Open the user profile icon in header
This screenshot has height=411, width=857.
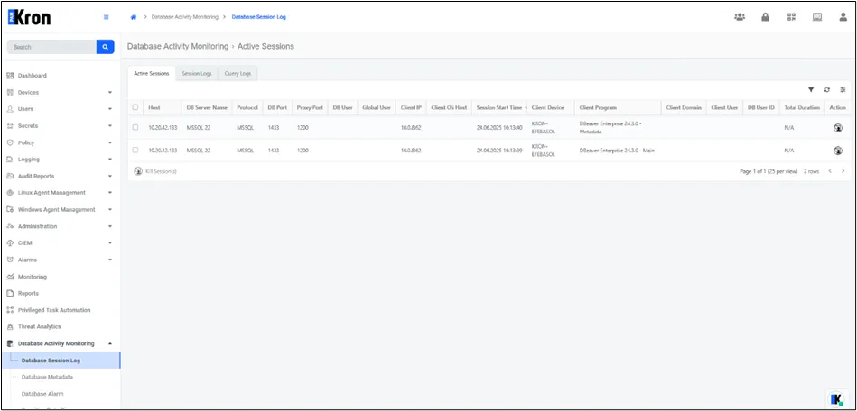pyautogui.click(x=843, y=17)
